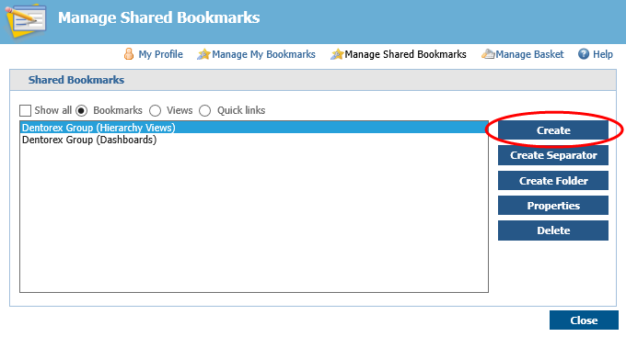
Task: Select the Bookmarks radio button
Action: point(81,110)
